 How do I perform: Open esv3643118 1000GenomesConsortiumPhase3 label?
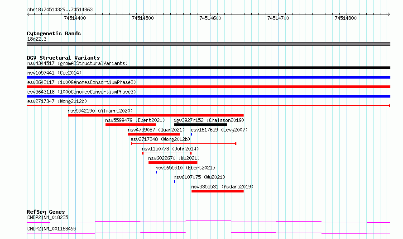click(x=82, y=92)
